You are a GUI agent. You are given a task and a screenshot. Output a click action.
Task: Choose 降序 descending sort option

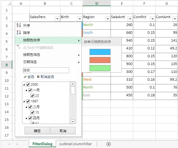click(48, 33)
